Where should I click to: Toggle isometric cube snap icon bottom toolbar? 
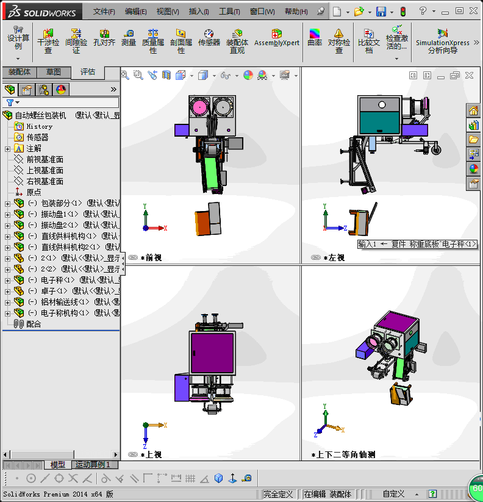click(x=218, y=478)
